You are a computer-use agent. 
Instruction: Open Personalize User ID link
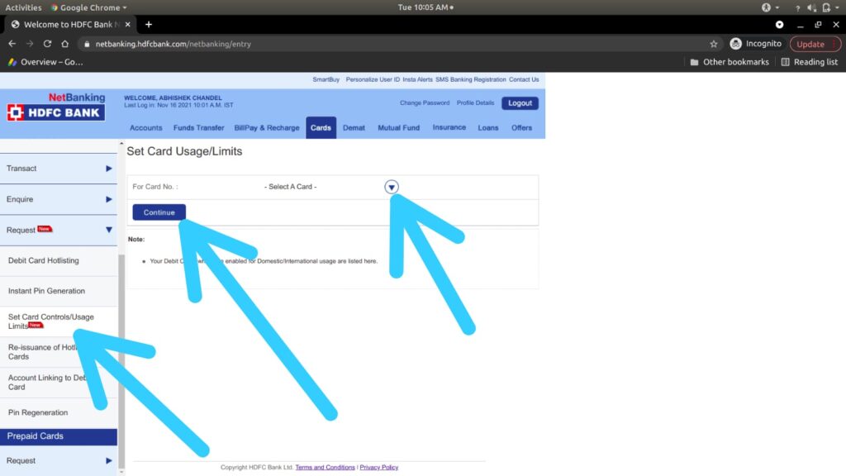point(373,79)
